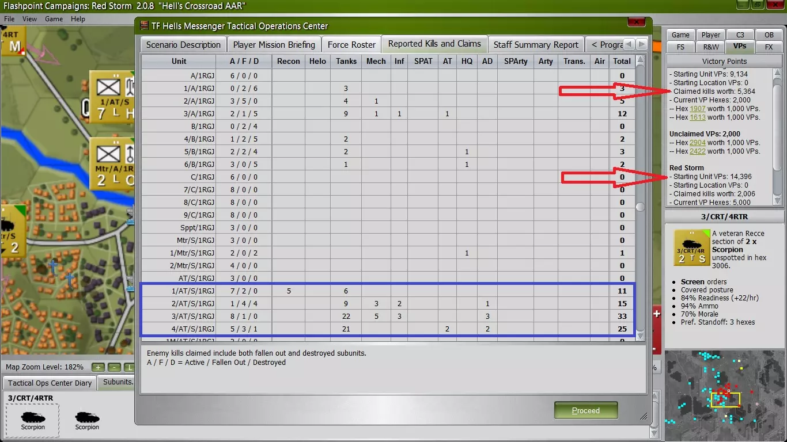Click the 3/CRT/4RTR unit counter icon

click(x=691, y=247)
